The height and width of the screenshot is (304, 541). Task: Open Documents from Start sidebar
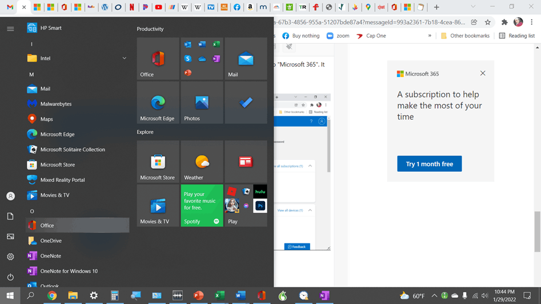click(x=10, y=216)
